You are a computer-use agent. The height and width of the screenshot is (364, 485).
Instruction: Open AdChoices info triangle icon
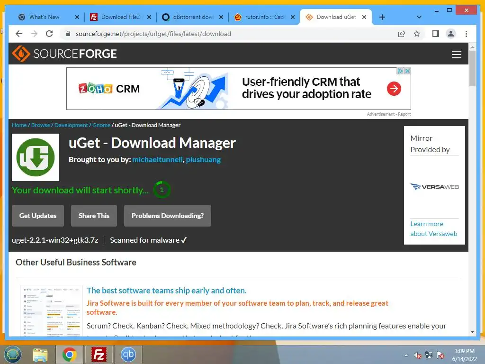coord(400,71)
